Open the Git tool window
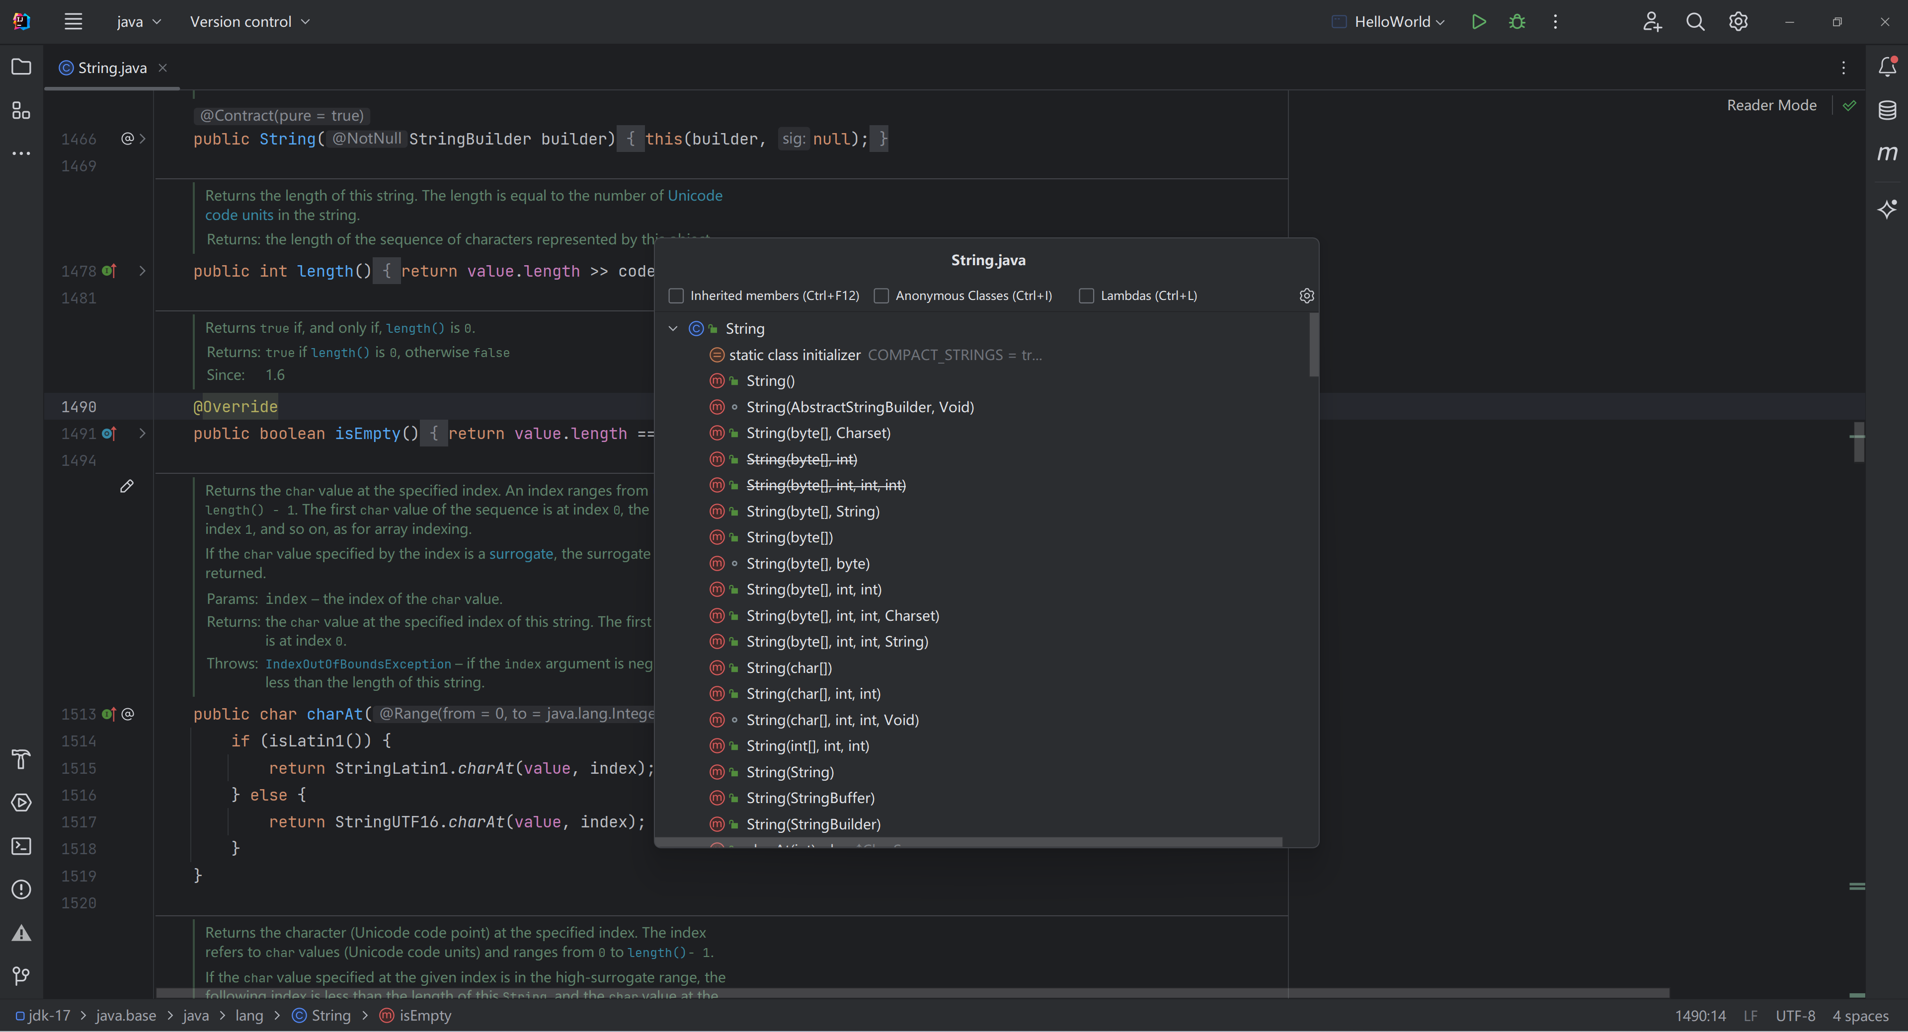1908x1032 pixels. pos(21,976)
